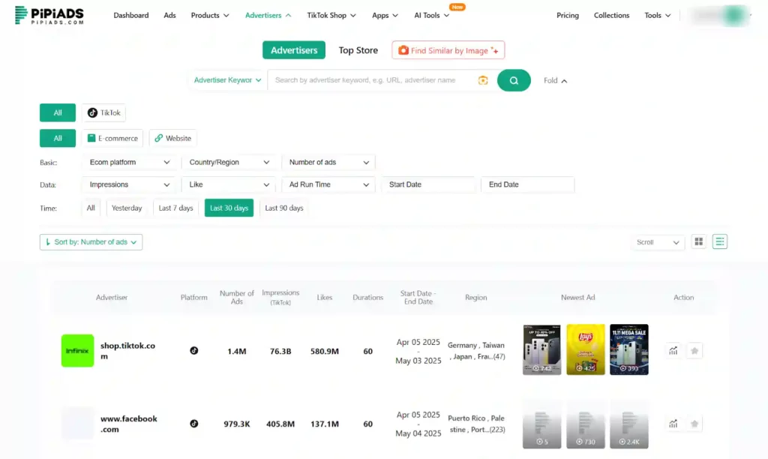Open the Pricing page
This screenshot has height=459, width=768.
[567, 15]
